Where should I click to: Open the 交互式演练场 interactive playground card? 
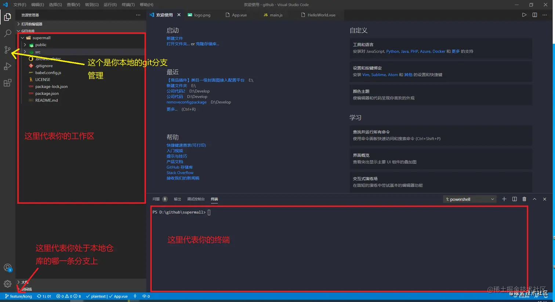441,182
